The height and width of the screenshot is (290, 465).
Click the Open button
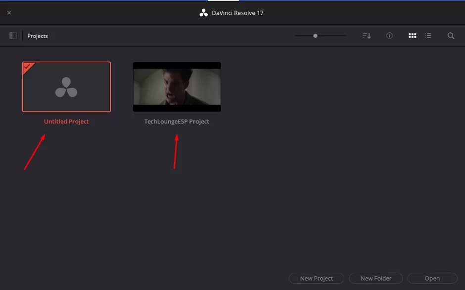click(x=432, y=278)
